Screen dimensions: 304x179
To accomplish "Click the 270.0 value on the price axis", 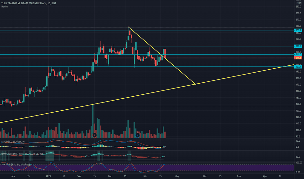I will coord(298,20).
